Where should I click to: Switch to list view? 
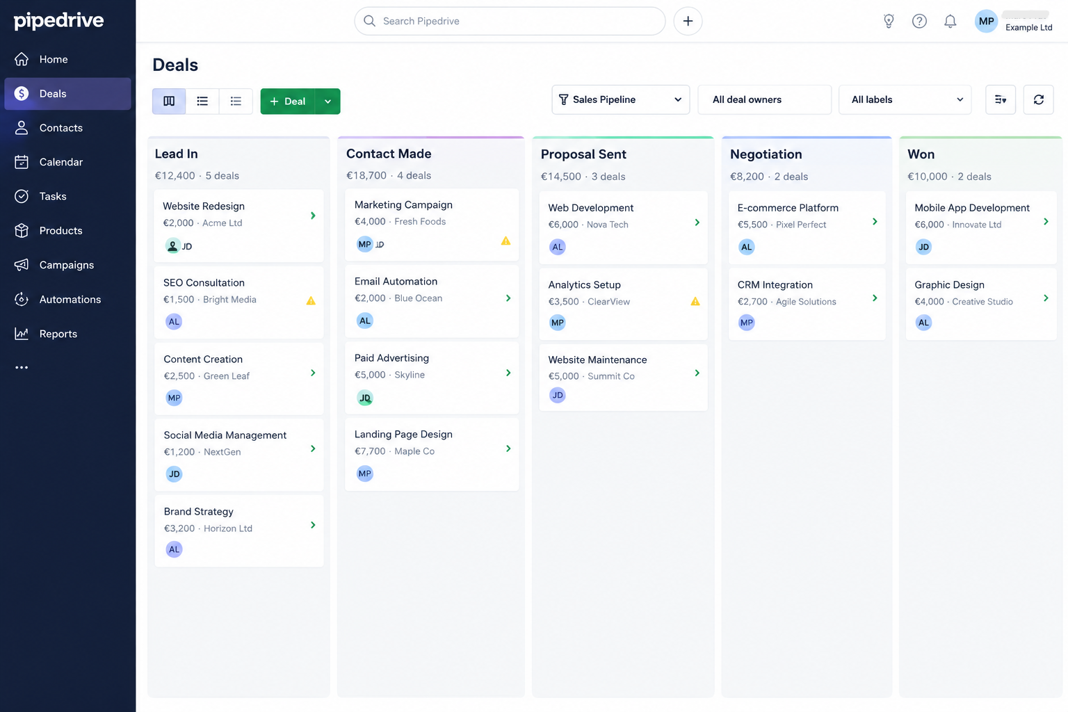(x=202, y=102)
